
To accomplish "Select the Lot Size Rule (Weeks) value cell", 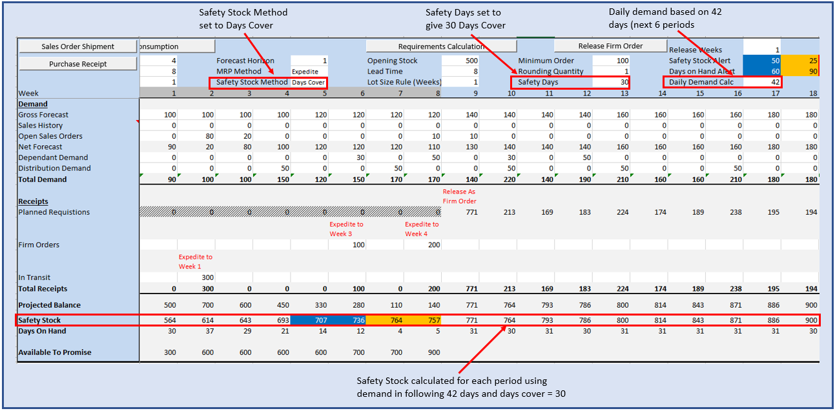I will coord(460,83).
